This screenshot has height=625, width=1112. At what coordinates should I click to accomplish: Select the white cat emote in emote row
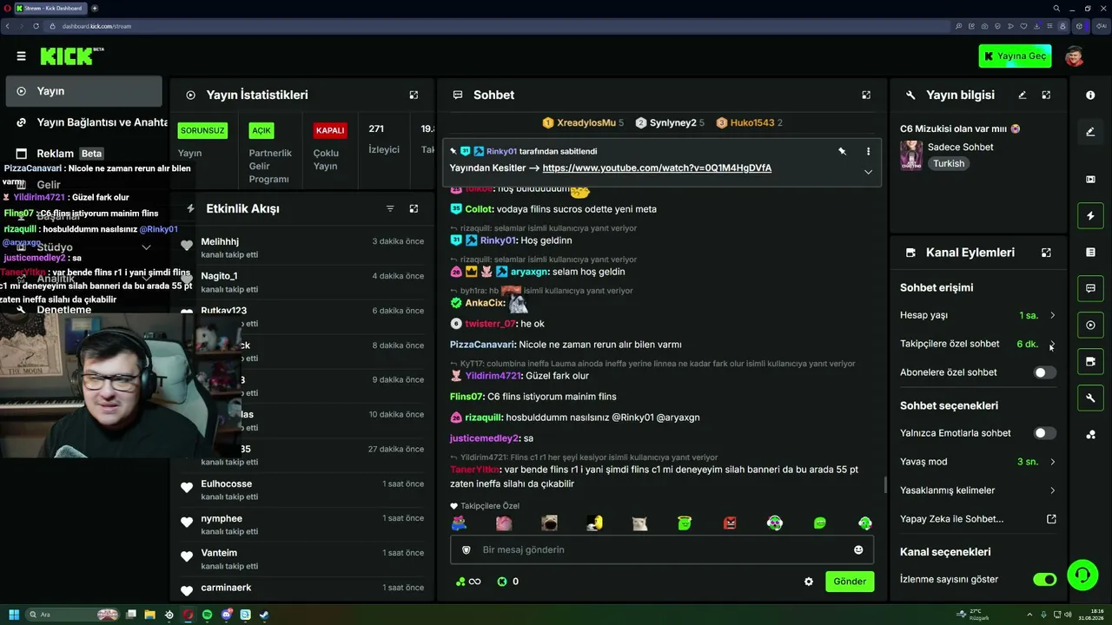tap(639, 523)
